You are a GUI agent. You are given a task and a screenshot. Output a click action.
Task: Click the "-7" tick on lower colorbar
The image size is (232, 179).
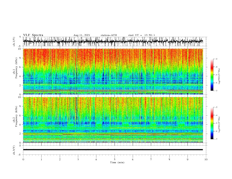tap(216, 139)
